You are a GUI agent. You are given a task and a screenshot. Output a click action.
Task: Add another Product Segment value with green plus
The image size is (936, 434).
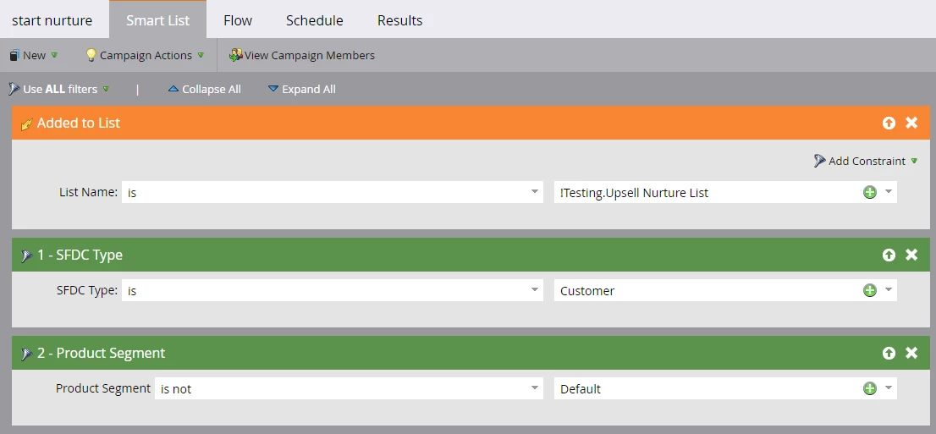tap(870, 388)
